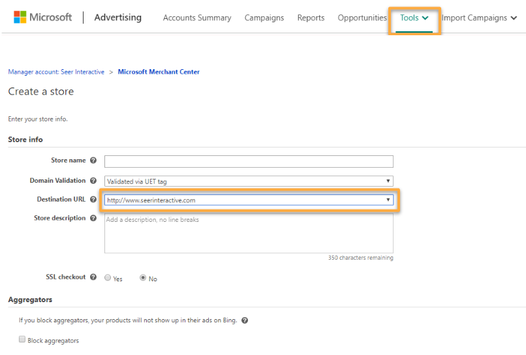Click the Microsoft logo icon
Image resolution: width=526 pixels, height=355 pixels.
20,18
